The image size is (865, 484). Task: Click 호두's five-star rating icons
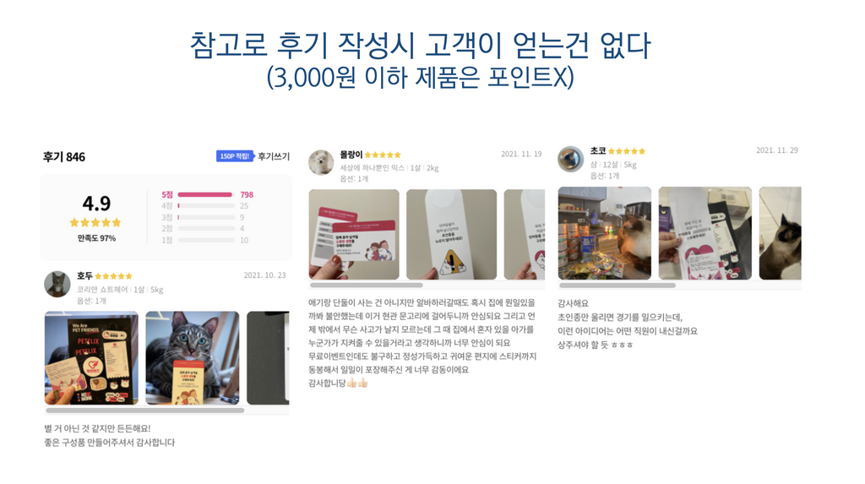coord(113,276)
